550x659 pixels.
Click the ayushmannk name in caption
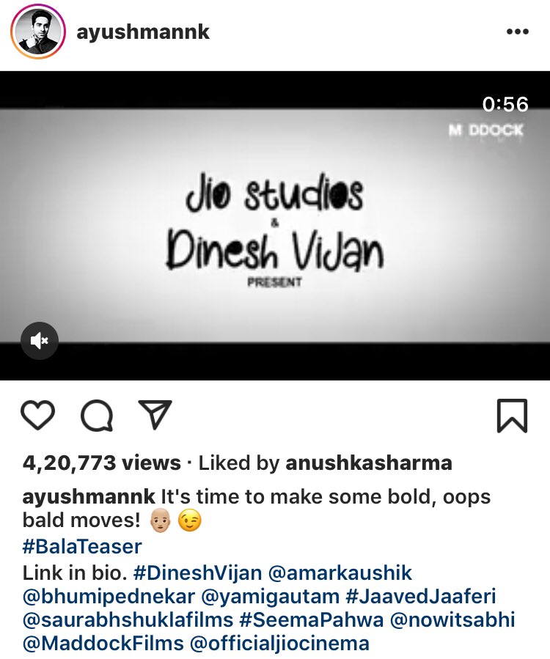pos(89,496)
